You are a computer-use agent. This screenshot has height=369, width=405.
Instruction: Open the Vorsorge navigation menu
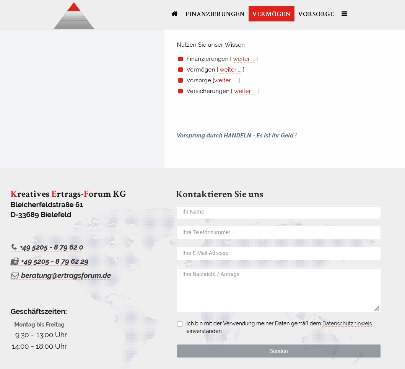tap(316, 14)
